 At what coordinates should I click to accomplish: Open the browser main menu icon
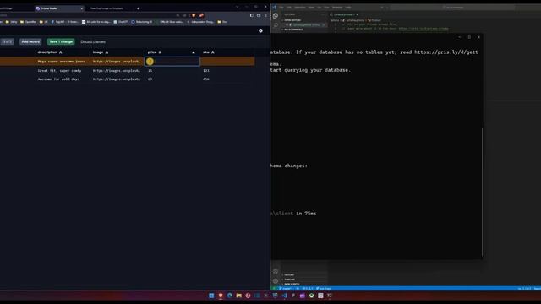pyautogui.click(x=265, y=15)
